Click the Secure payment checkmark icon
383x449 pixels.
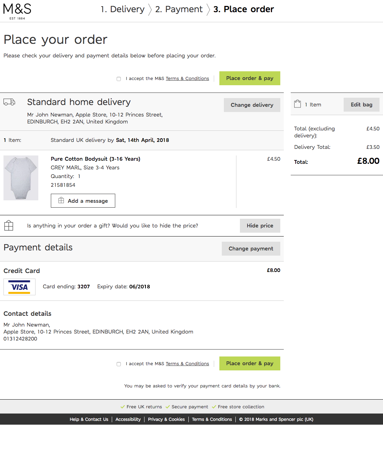(x=167, y=407)
